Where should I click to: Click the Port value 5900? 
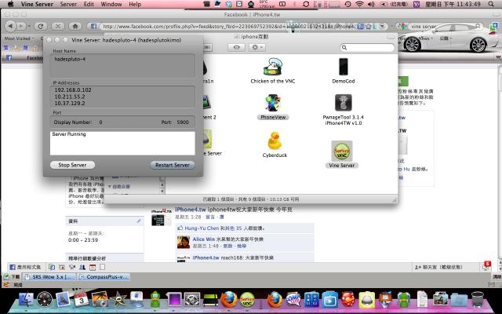pyautogui.click(x=183, y=122)
